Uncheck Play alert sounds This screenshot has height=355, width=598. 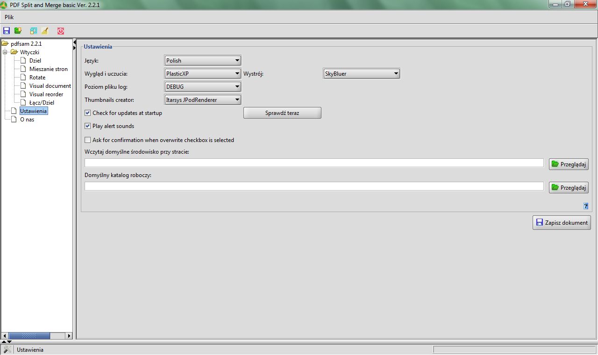pyautogui.click(x=87, y=126)
